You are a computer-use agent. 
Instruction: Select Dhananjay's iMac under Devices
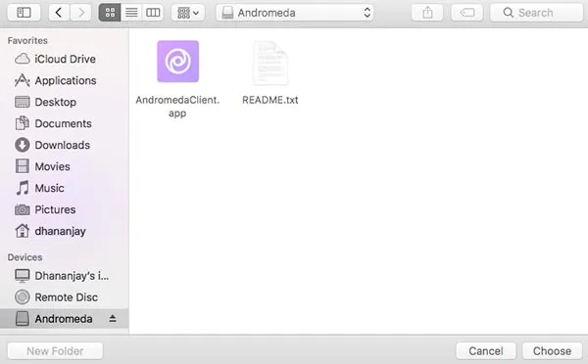click(64, 276)
